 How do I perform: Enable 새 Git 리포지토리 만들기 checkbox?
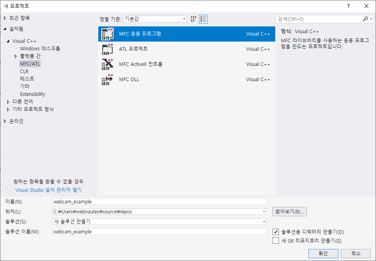point(276,241)
